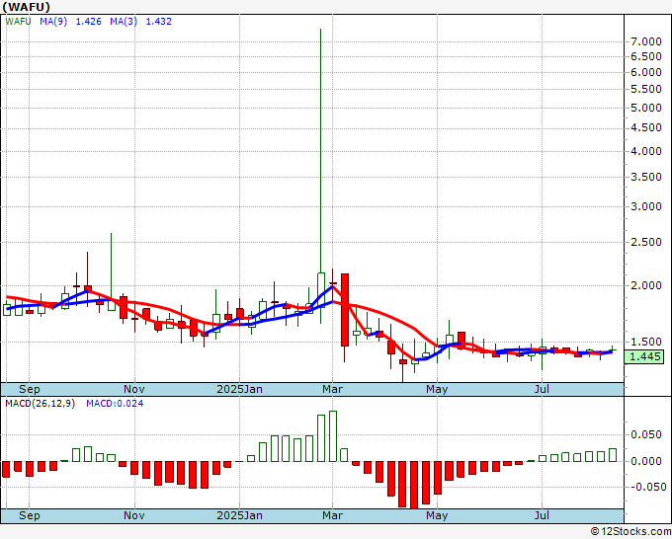
Task: Click the deepest red MACD histogram bar before May
Action: point(414,485)
